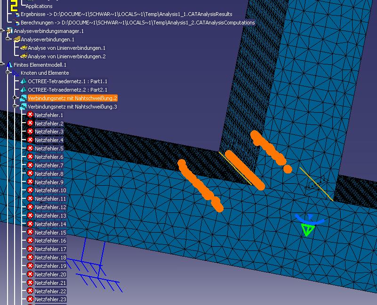Image resolution: width=377 pixels, height=305 pixels.
Task: Select the Netzfehler.22 text entry
Action: pos(50,291)
